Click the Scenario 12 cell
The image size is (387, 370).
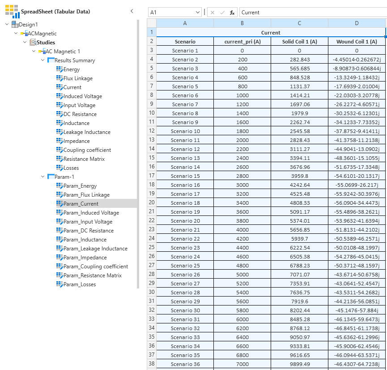[x=185, y=149]
